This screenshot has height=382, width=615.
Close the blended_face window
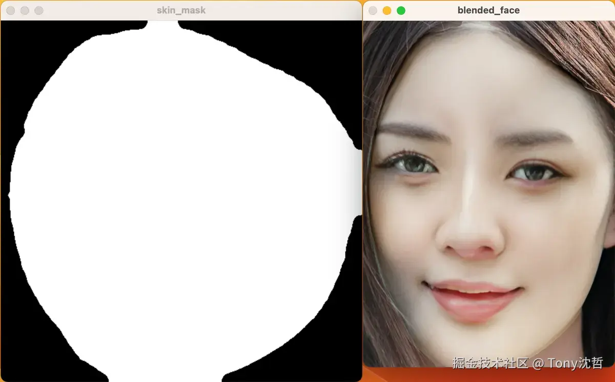coord(373,10)
